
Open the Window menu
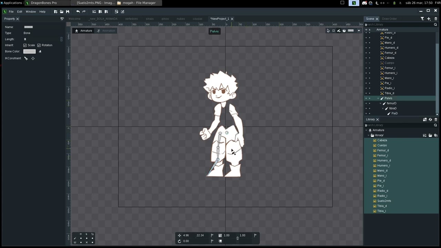pyautogui.click(x=31, y=12)
